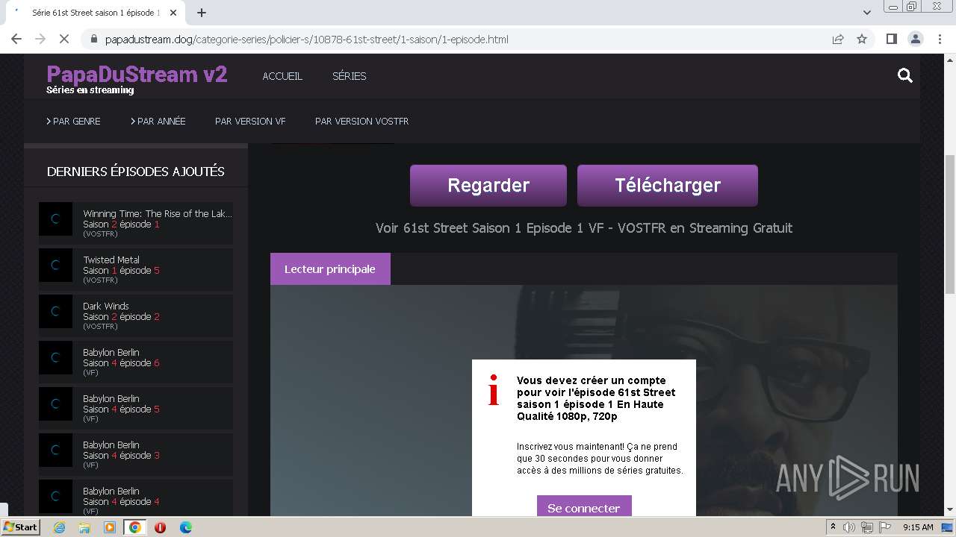Click the Winning Time episode thumbnail

point(55,219)
